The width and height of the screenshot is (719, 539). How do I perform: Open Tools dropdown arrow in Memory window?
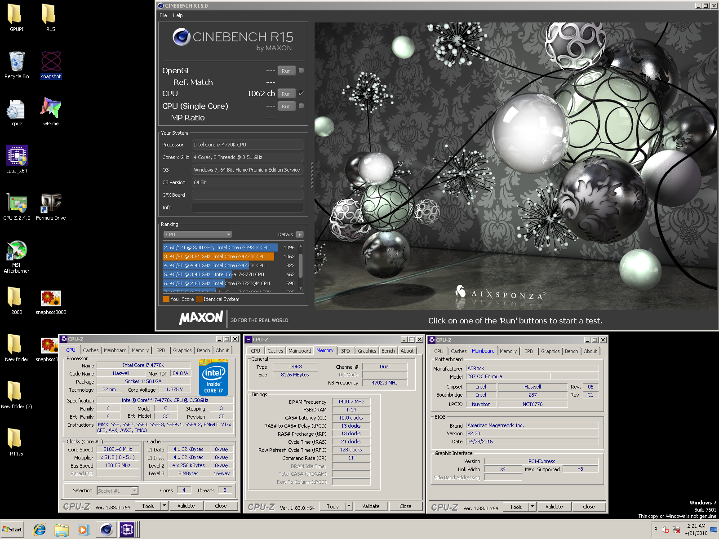[x=349, y=506]
